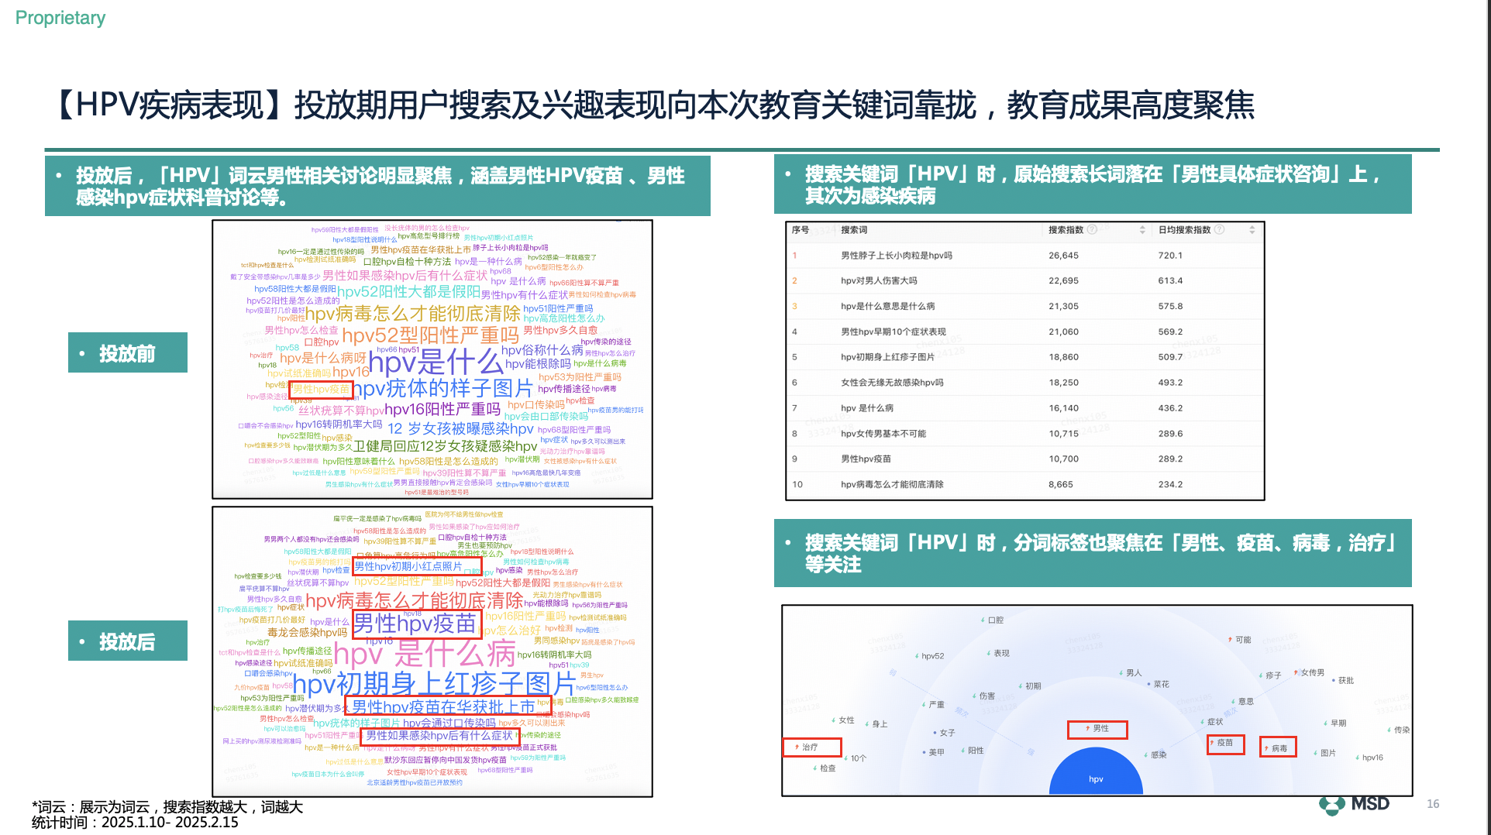Click the 序号 column header

[x=801, y=230]
